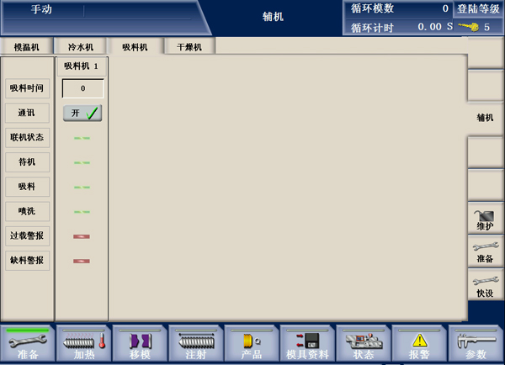Image resolution: width=505 pixels, height=365 pixels.
Task: Open the 加热 heating page
Action: 83,344
